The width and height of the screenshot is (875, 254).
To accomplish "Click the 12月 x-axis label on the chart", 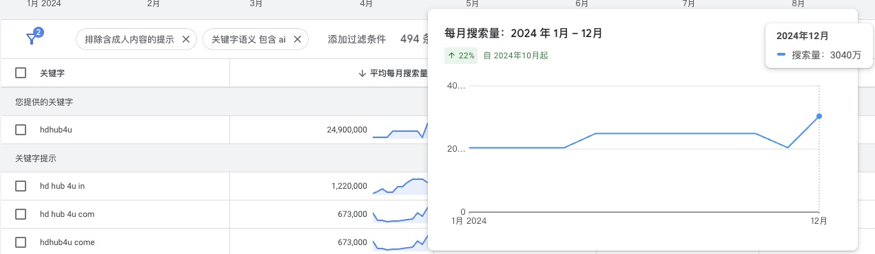I will pyautogui.click(x=819, y=220).
